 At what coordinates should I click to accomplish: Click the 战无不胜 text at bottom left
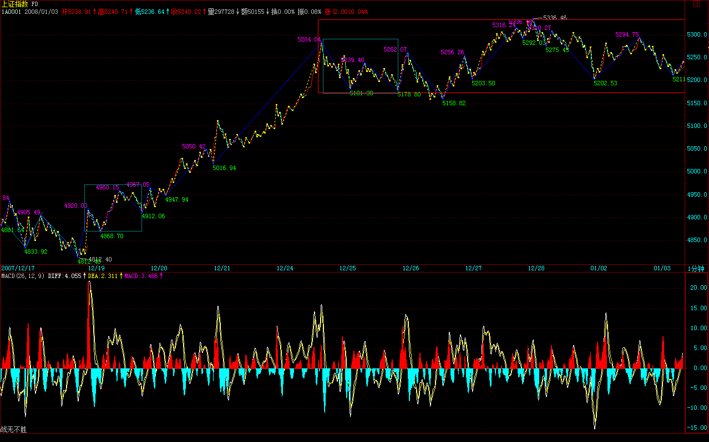tap(14, 429)
